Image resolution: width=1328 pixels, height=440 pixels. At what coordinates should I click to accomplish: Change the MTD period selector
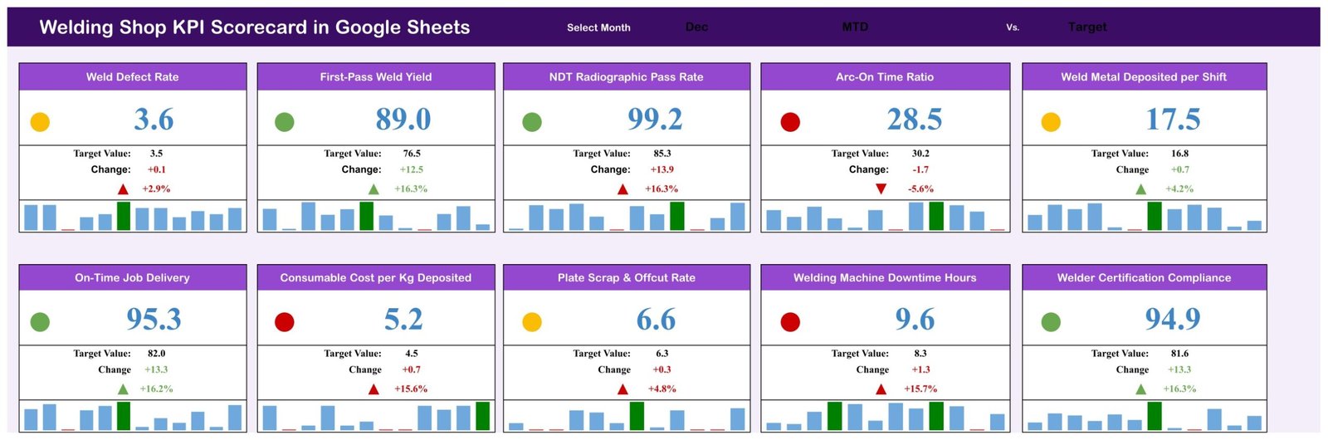[x=855, y=27]
